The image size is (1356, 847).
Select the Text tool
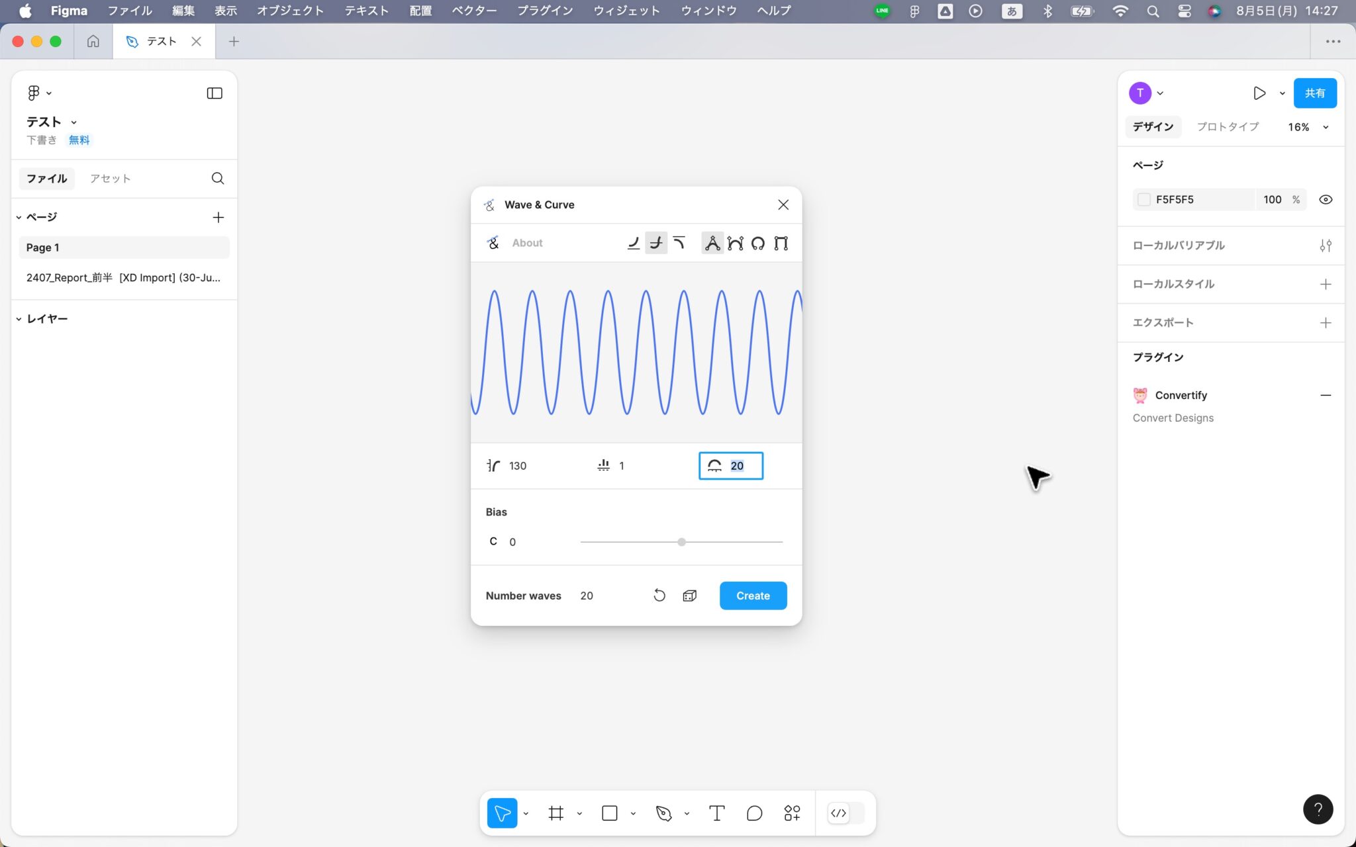(716, 813)
